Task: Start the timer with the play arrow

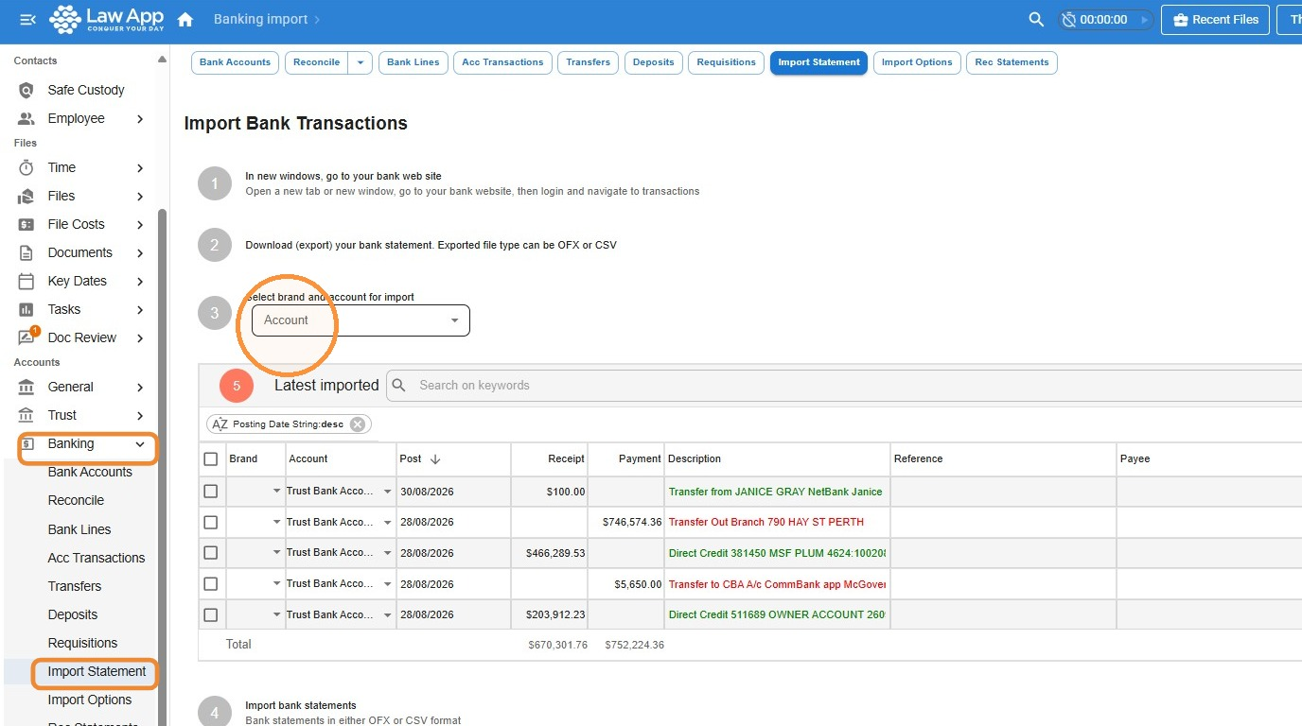Action: click(1144, 20)
